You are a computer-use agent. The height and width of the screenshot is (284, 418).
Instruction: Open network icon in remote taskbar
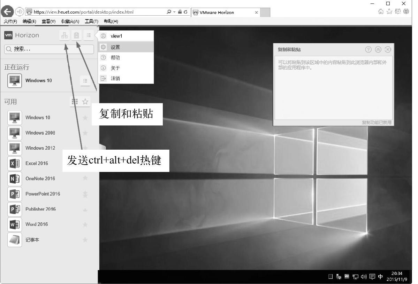pyautogui.click(x=355, y=277)
